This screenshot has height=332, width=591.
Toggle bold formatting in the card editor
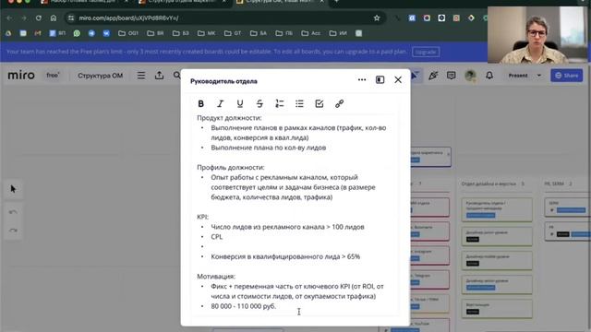tap(201, 103)
